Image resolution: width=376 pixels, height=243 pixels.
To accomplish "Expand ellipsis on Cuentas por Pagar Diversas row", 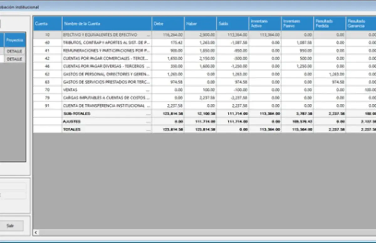I will pyautogui.click(x=148, y=67).
